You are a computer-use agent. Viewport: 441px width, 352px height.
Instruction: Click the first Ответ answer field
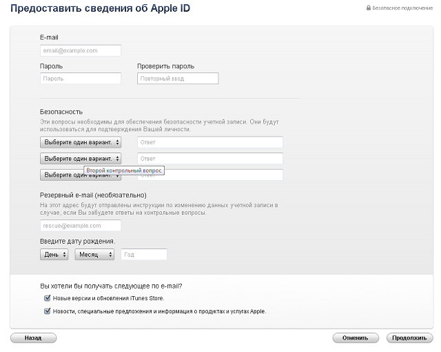click(210, 142)
